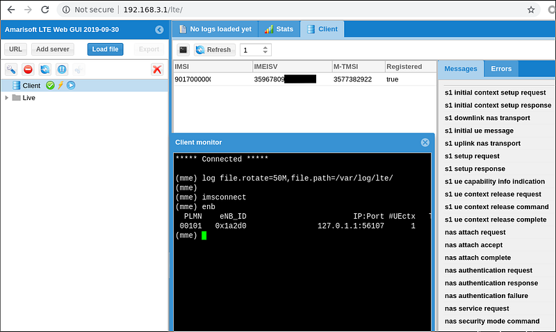
Task: Click the address bar URL 192.168.3.1/lte/
Action: click(x=153, y=10)
